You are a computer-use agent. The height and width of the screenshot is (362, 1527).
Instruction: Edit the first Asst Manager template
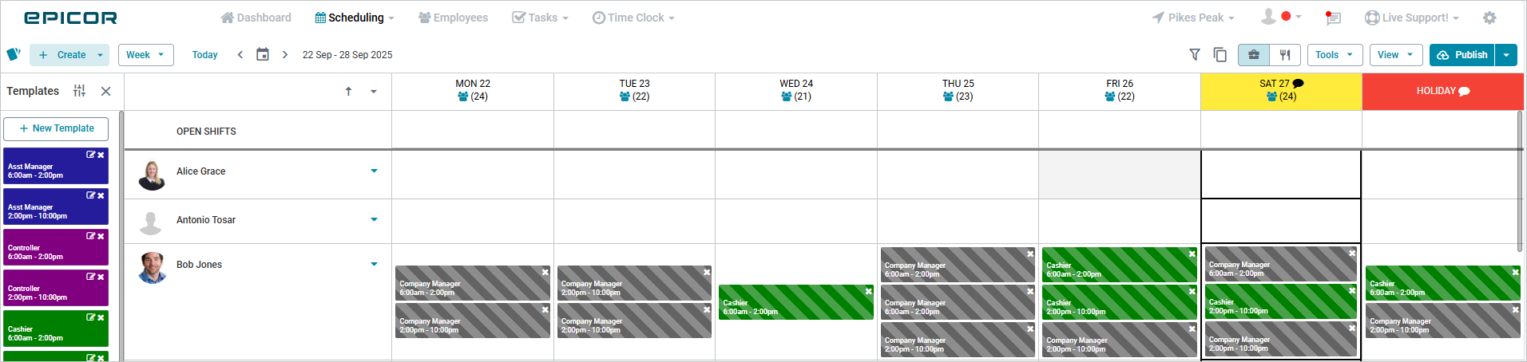[x=91, y=155]
